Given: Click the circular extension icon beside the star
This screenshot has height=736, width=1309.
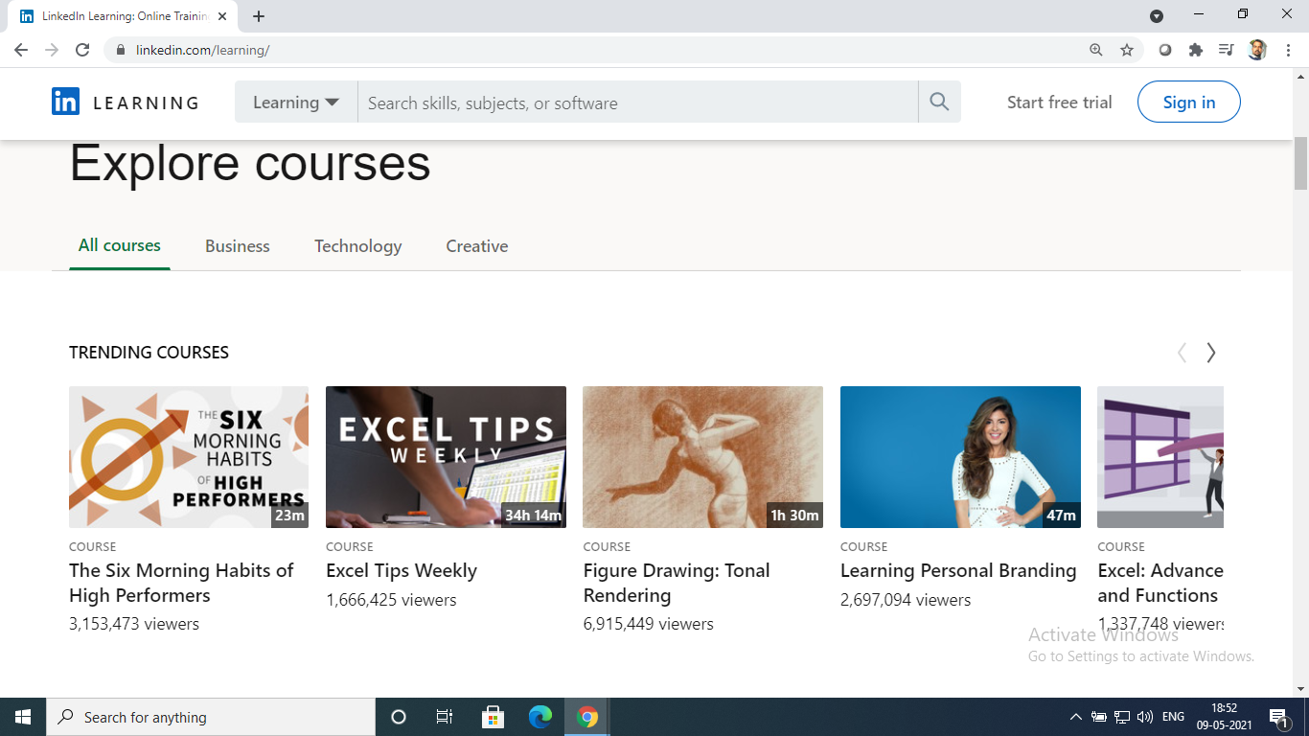Looking at the screenshot, I should pos(1165,50).
